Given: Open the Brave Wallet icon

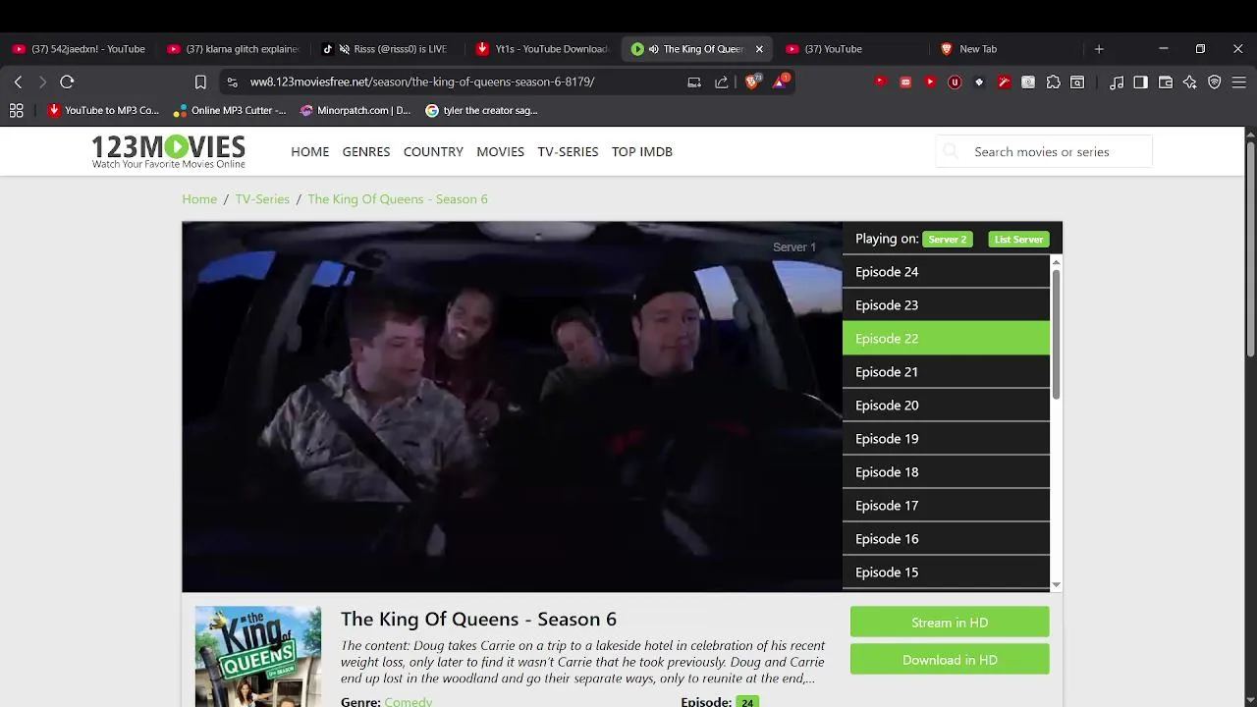Looking at the screenshot, I should [x=1166, y=82].
